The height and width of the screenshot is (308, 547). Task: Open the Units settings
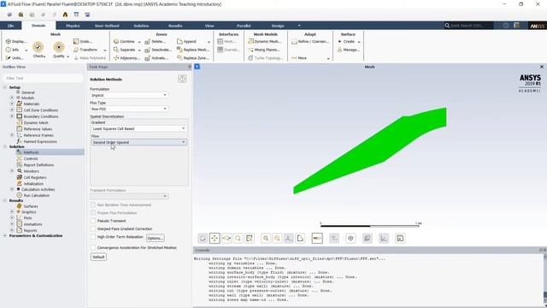15,58
